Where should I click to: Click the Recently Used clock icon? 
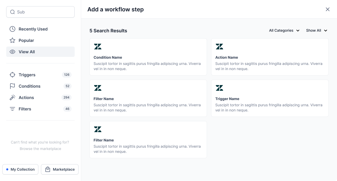[x=12, y=29]
